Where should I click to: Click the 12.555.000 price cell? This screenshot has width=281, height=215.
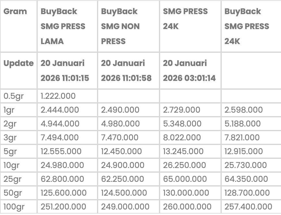coord(61,151)
